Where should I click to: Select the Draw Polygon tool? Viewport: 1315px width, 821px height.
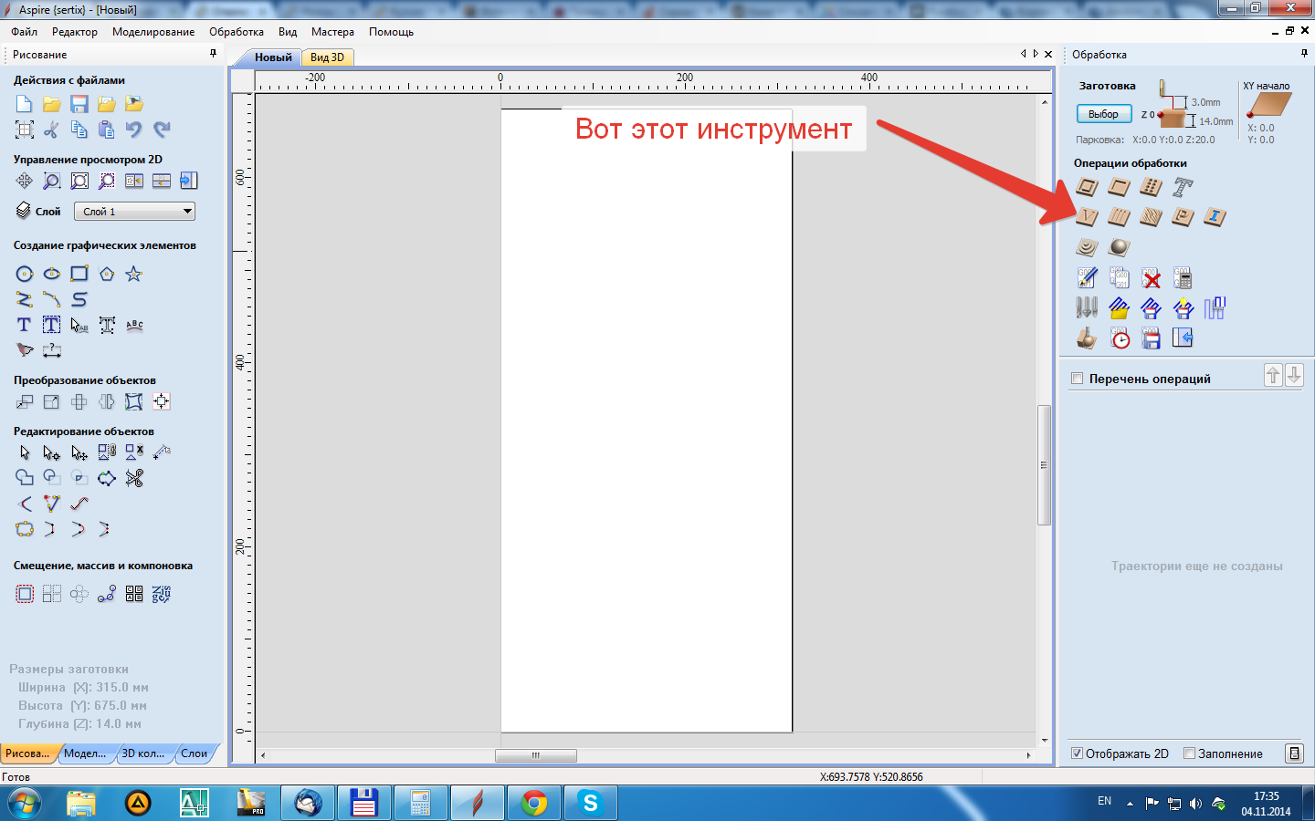pyautogui.click(x=107, y=274)
